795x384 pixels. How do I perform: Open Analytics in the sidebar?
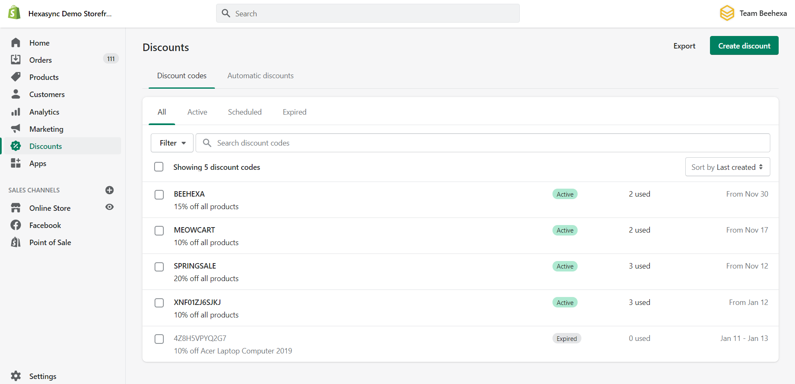[44, 112]
